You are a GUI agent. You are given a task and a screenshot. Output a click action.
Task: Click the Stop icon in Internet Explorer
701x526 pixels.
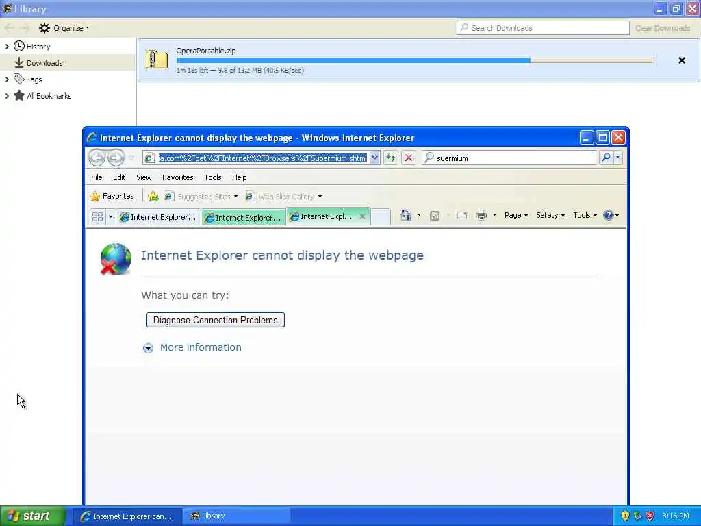coord(408,158)
